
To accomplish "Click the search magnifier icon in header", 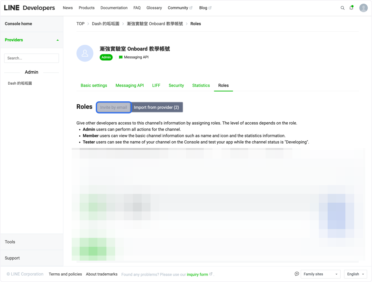I will [x=343, y=8].
